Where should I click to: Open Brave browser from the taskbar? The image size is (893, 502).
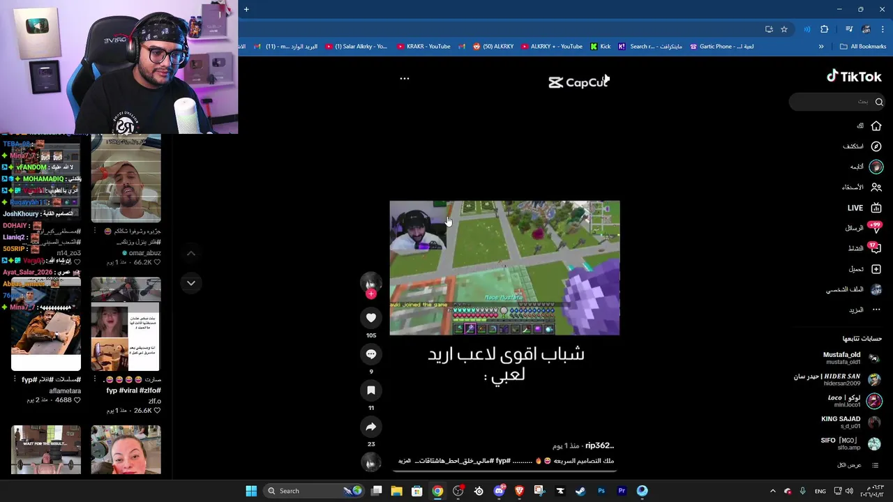(x=519, y=491)
